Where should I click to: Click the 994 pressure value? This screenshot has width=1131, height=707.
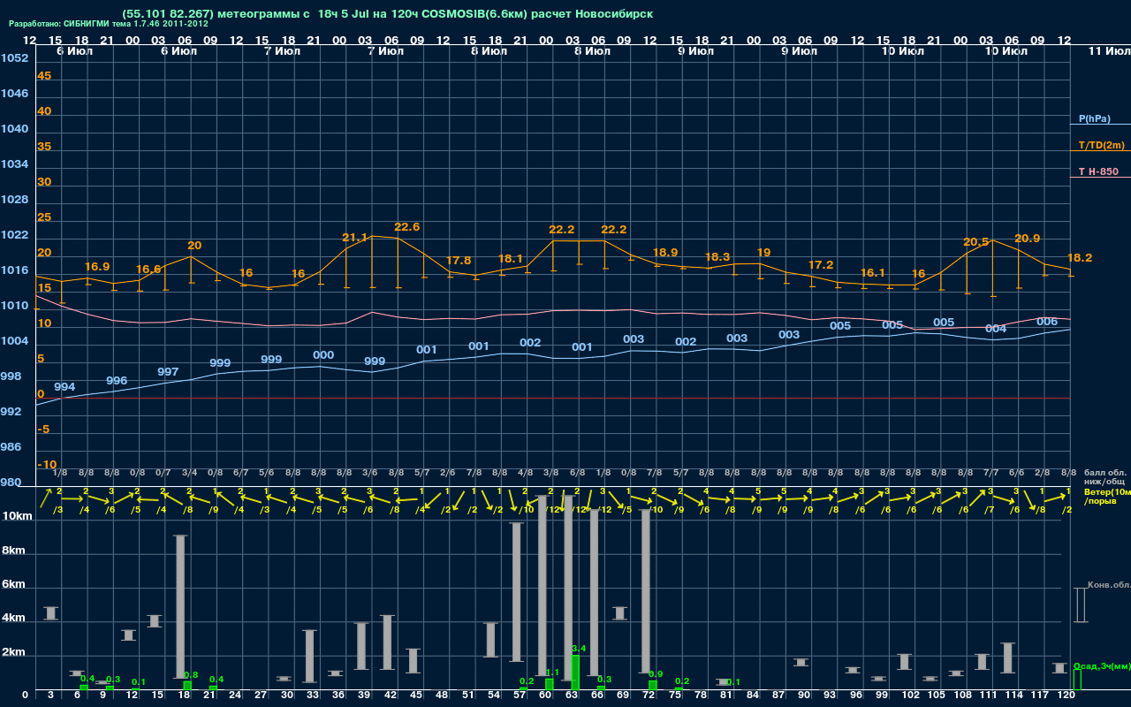[x=65, y=387]
